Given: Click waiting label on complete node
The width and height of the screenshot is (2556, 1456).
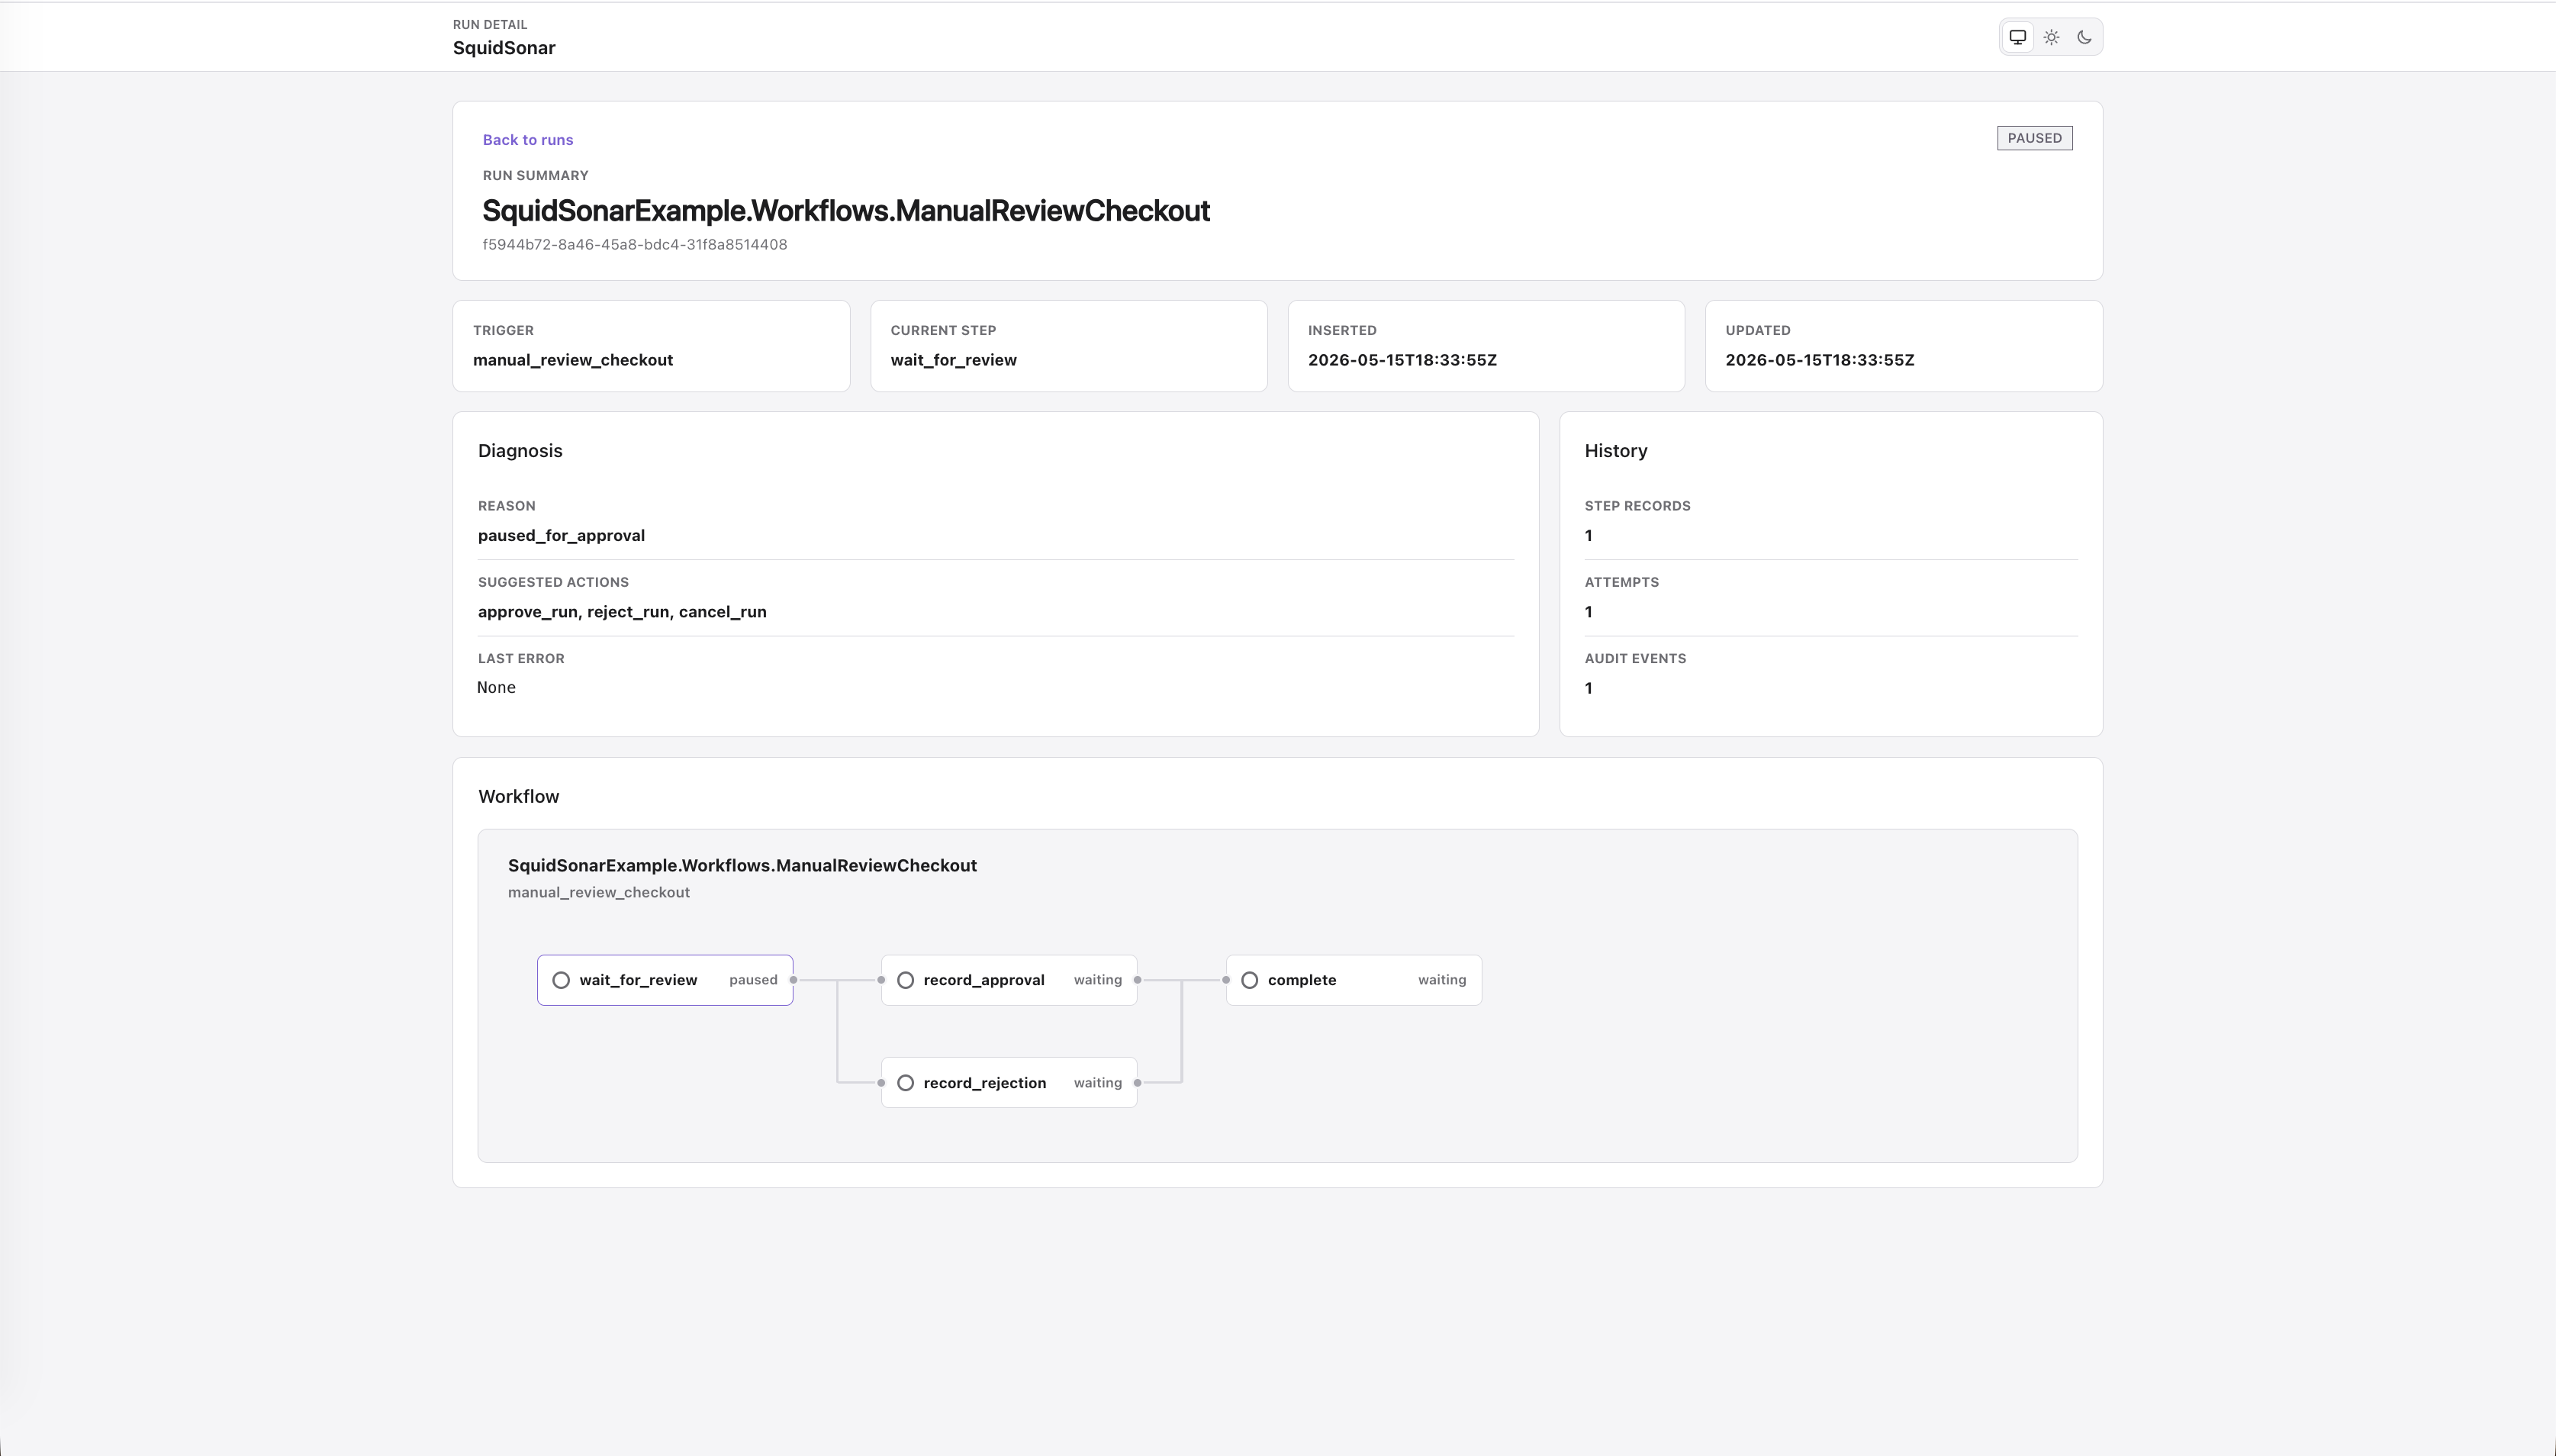Looking at the screenshot, I should (x=1441, y=980).
